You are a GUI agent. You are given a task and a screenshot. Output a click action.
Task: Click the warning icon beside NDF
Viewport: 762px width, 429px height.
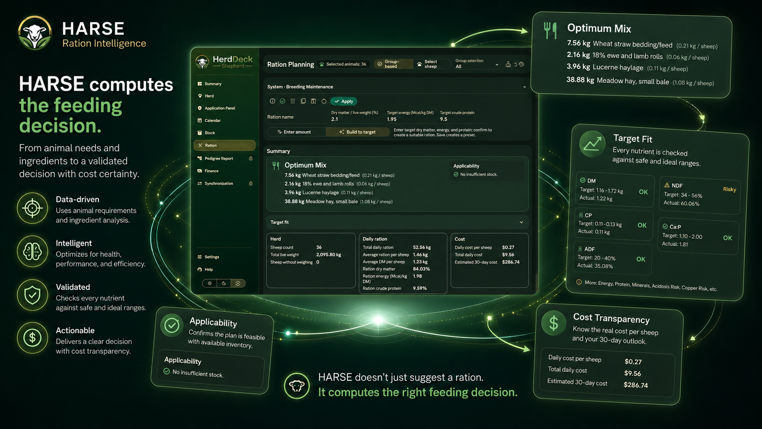(x=667, y=185)
